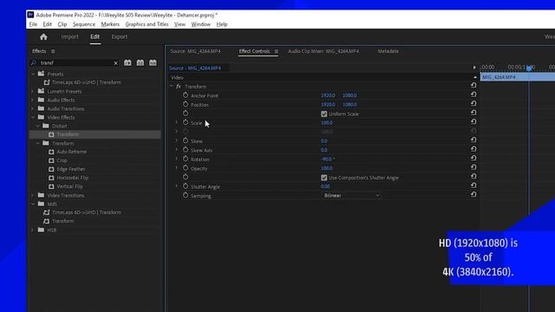Reset the Opacity parameter
Image resolution: width=555 pixels, height=312 pixels.
(x=473, y=167)
